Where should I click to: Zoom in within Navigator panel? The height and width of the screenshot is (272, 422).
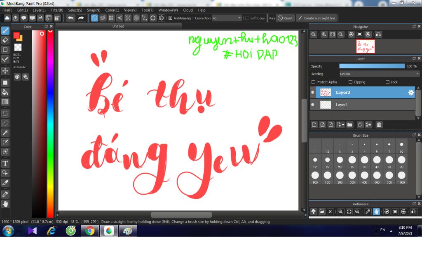pos(324,35)
